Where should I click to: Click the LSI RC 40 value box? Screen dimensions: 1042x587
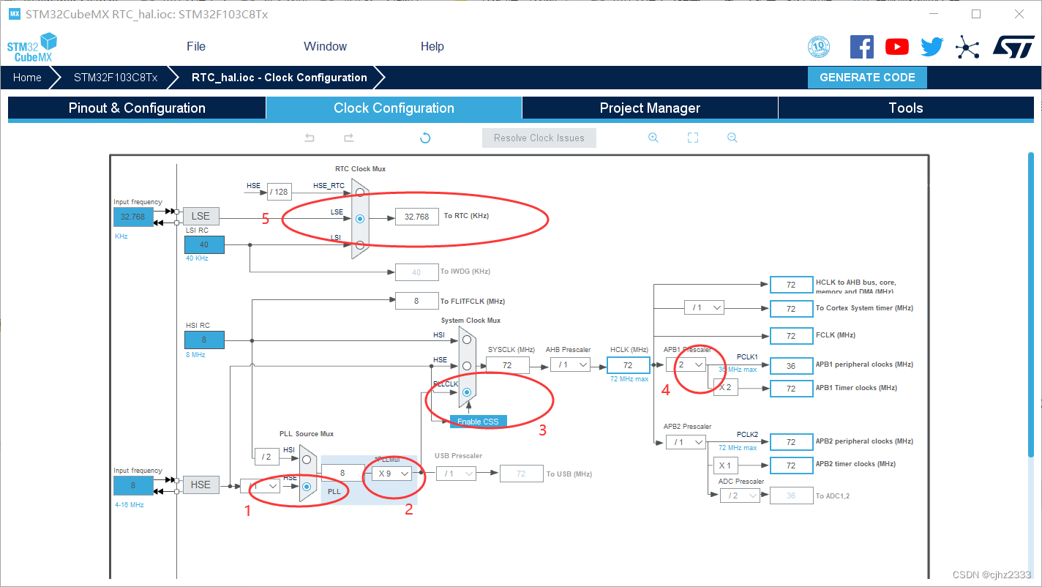[x=204, y=244]
